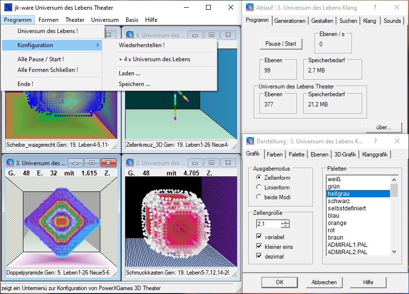Click the Pause / Start button

[280, 44]
